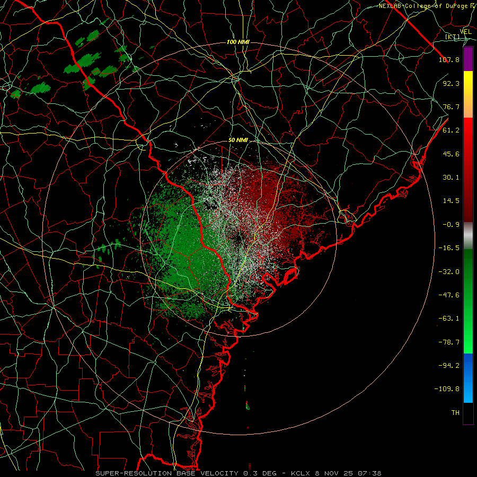Screen dimensions: 477x477
Task: Pick the blue segment of the color bar
Action: [468, 378]
